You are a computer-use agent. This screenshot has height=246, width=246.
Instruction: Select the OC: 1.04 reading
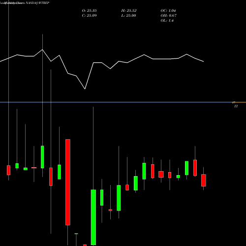click(x=168, y=11)
